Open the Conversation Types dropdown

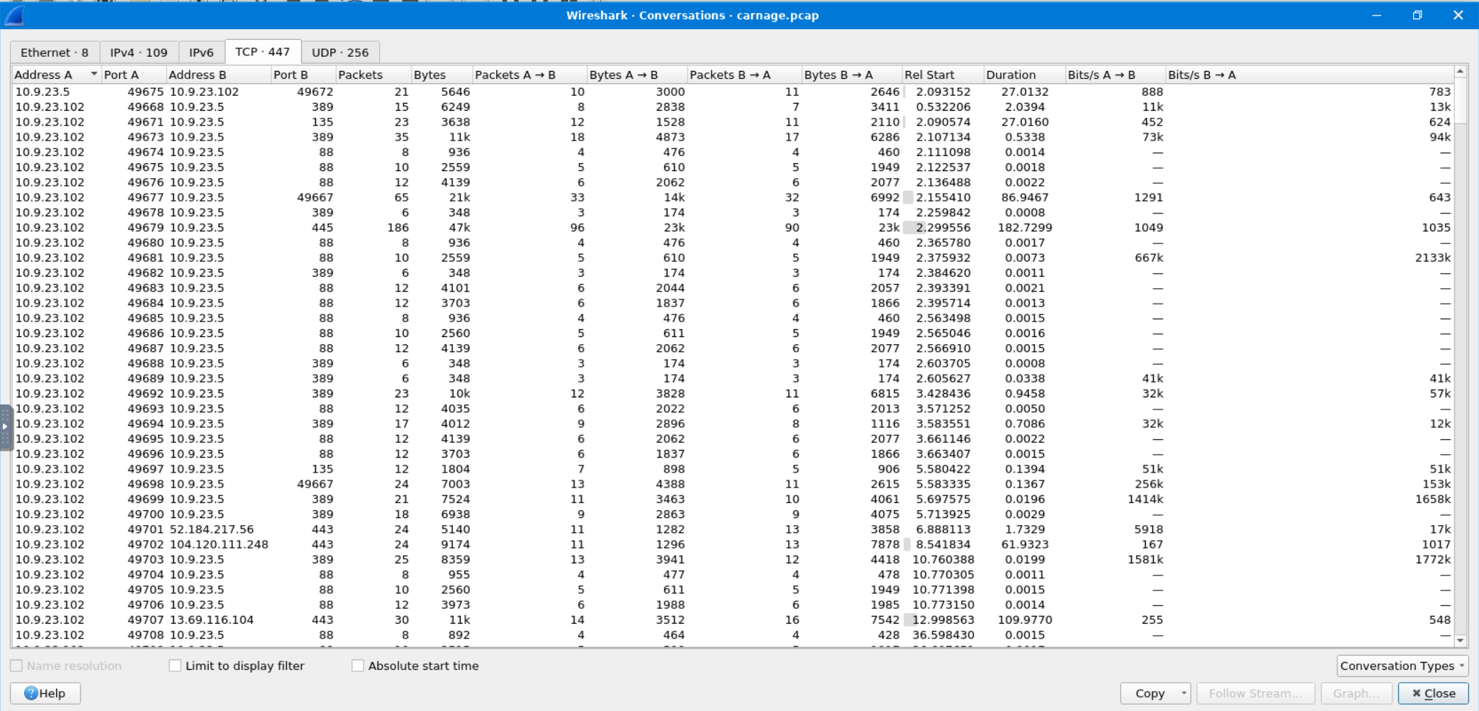coord(1402,666)
